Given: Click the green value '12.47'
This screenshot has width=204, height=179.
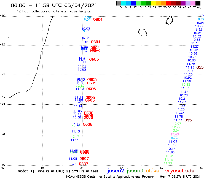Looking at the screenshot, I should click(75, 137).
